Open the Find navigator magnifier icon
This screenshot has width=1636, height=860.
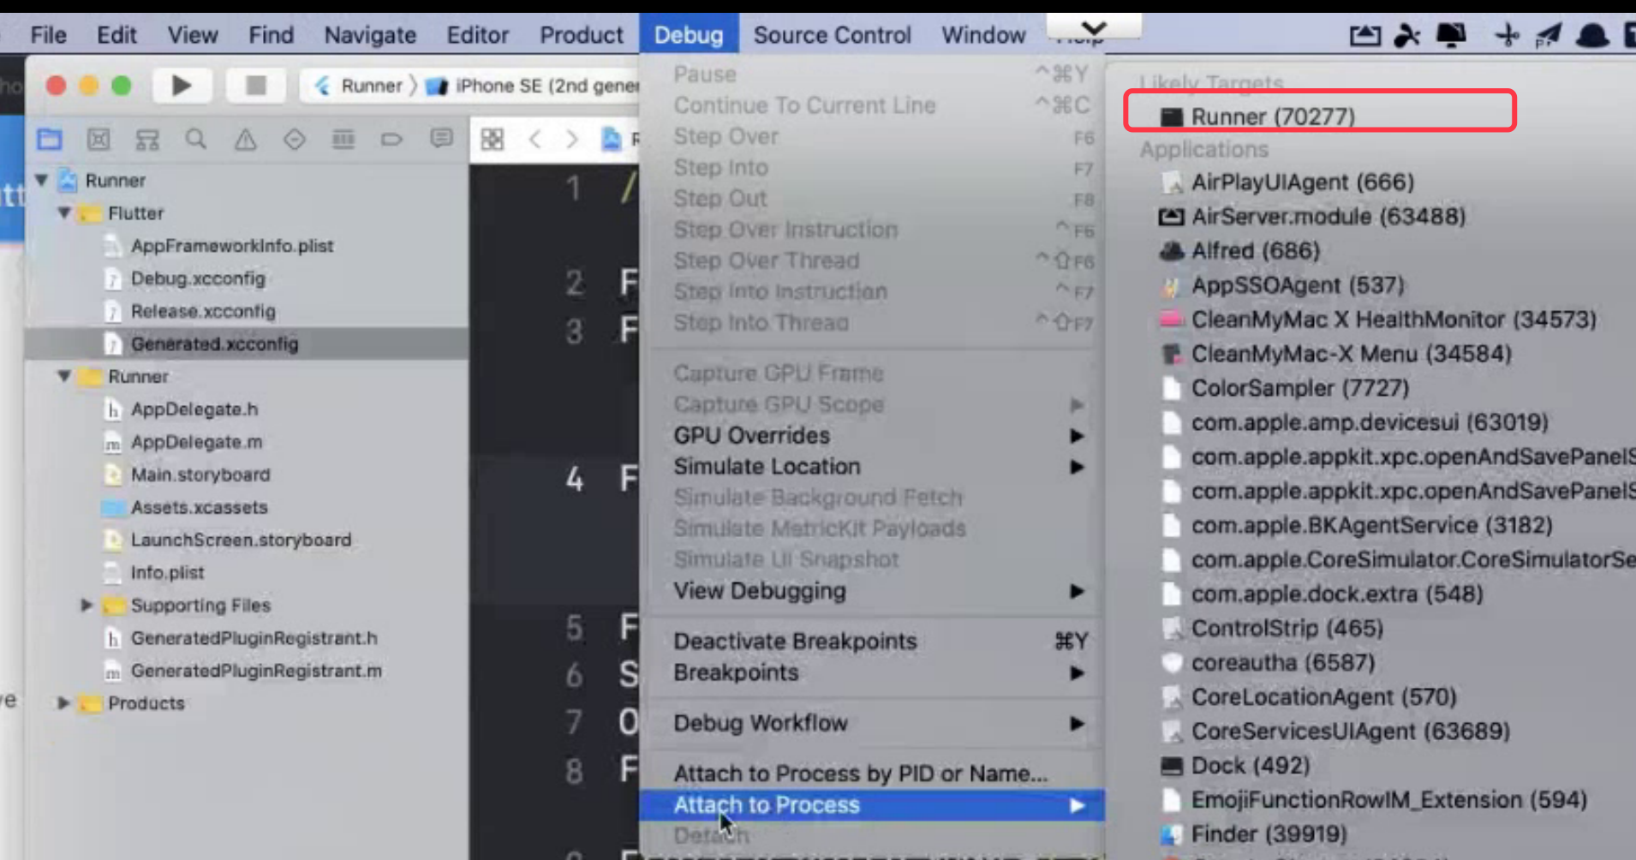click(x=196, y=139)
